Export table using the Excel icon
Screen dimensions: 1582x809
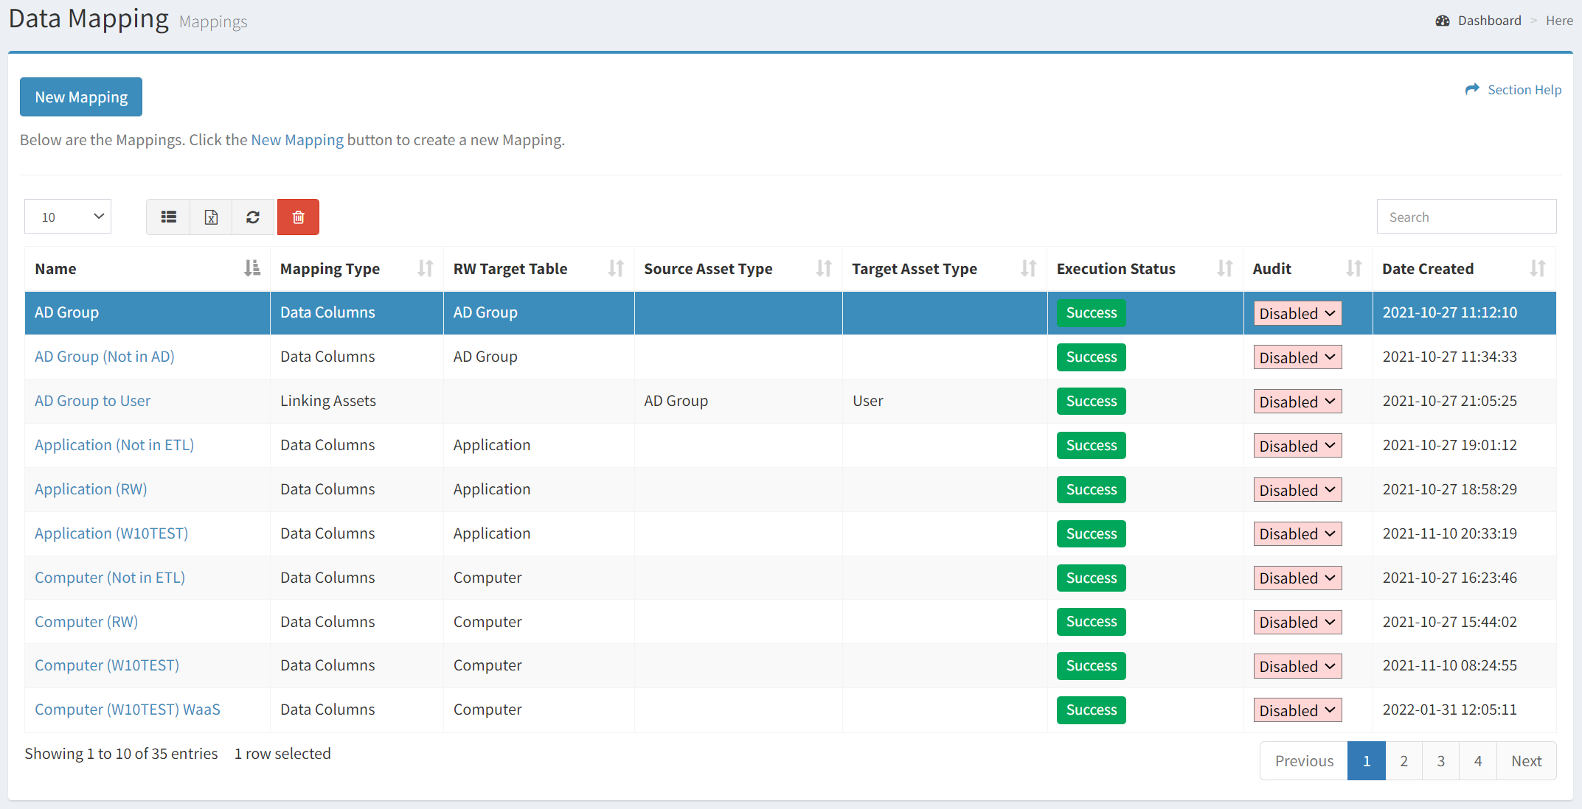(211, 217)
